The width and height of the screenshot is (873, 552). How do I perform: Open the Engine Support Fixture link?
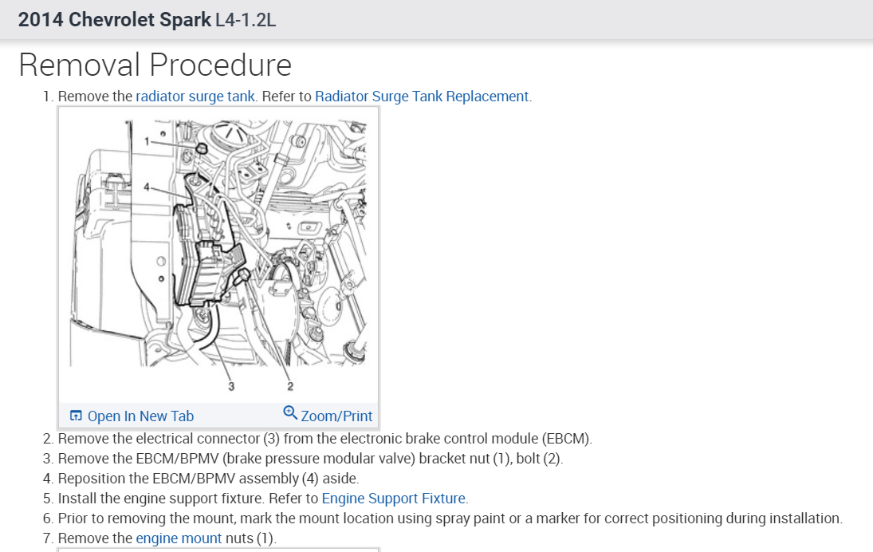tap(393, 499)
